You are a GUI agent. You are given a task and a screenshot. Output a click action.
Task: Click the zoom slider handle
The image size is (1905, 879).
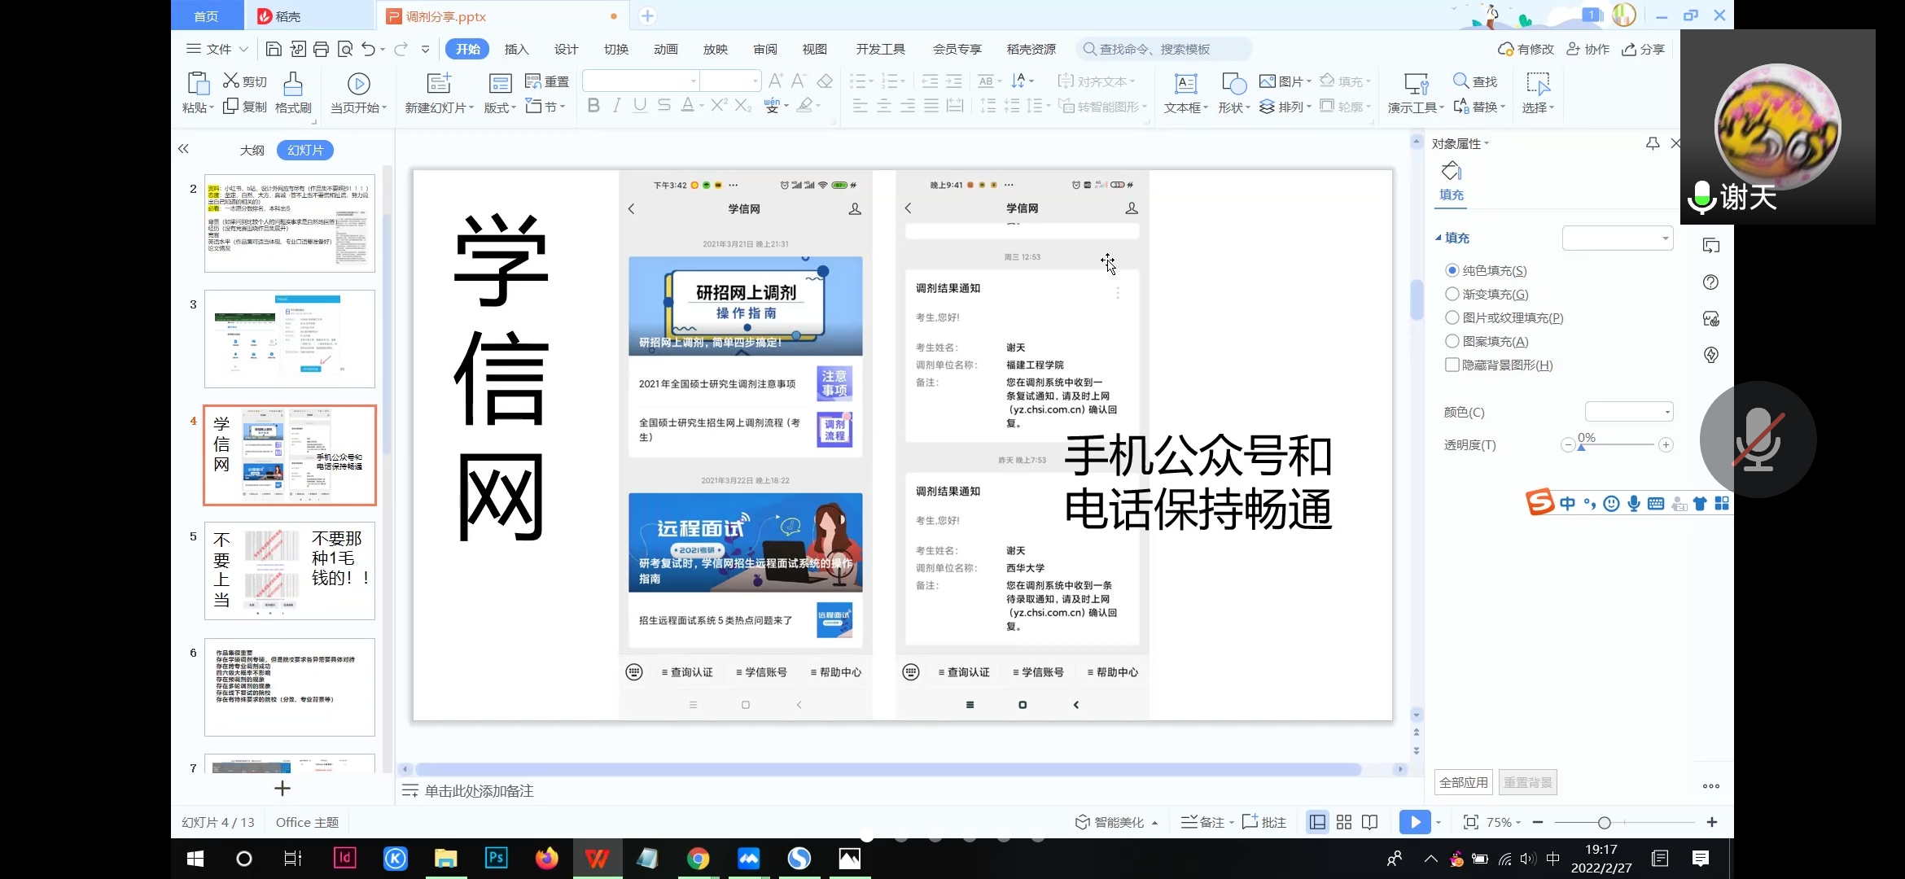click(1604, 823)
